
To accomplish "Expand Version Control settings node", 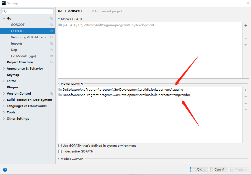I will 4,93.
